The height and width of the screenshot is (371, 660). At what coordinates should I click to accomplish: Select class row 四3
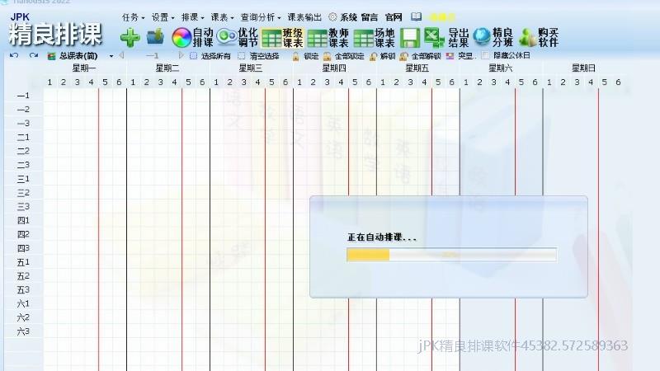pos(23,248)
